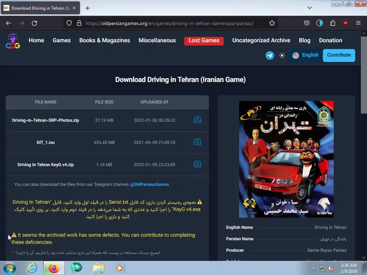Click the FILE SIZE column header
The image size is (367, 275).
[104, 102]
